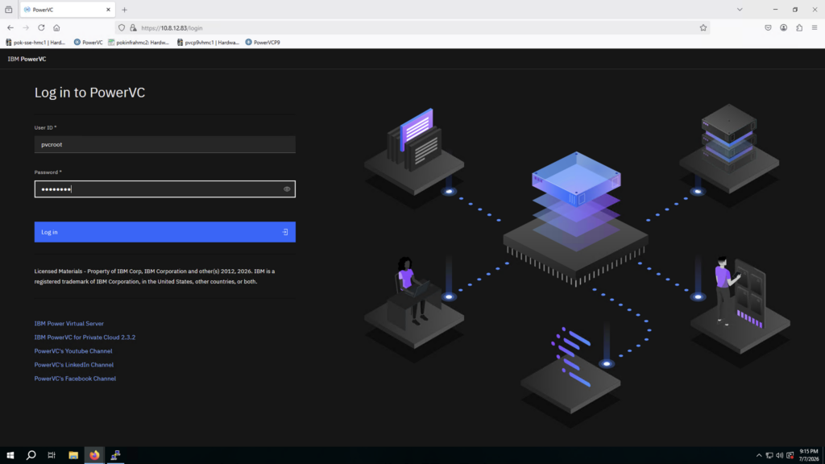Click the login arrow icon on button

click(284, 232)
